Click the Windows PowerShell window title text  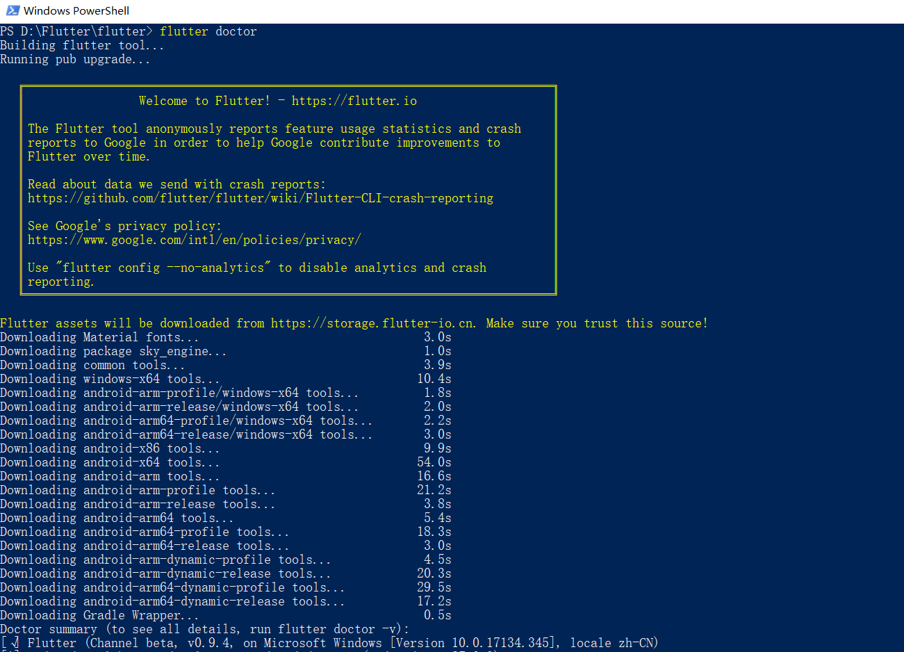pyautogui.click(x=76, y=10)
